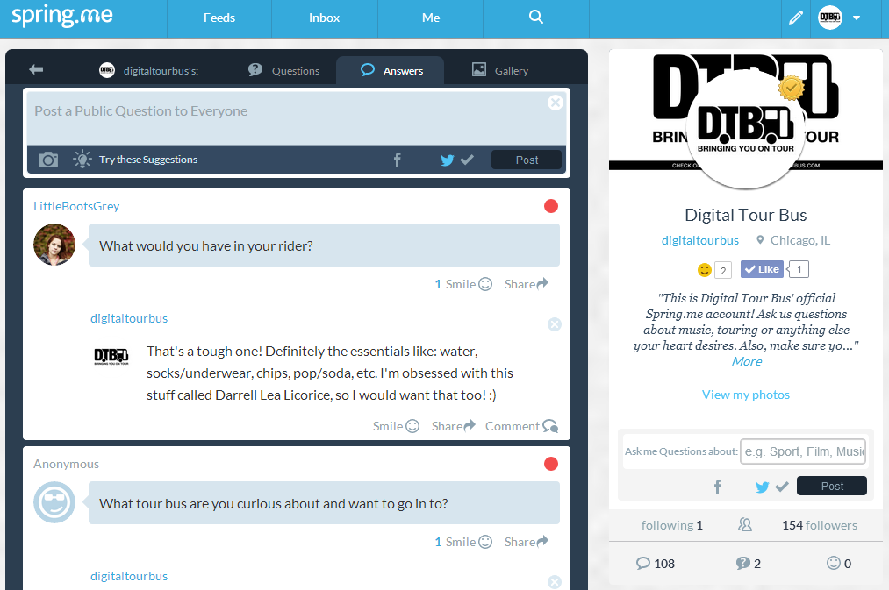Select the Twitter icon below the question box
This screenshot has width=889, height=590.
coord(447,160)
